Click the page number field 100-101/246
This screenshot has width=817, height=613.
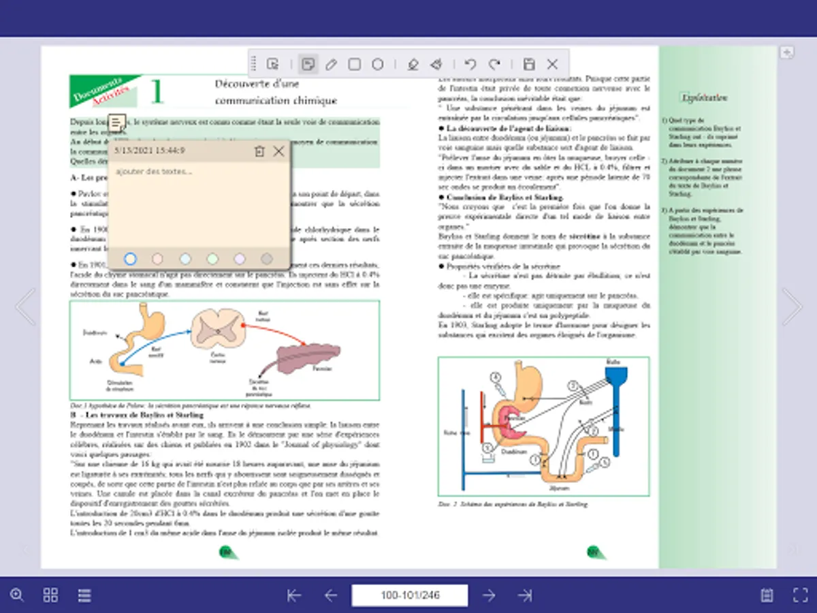410,595
